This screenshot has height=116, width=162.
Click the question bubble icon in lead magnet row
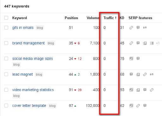(131, 74)
